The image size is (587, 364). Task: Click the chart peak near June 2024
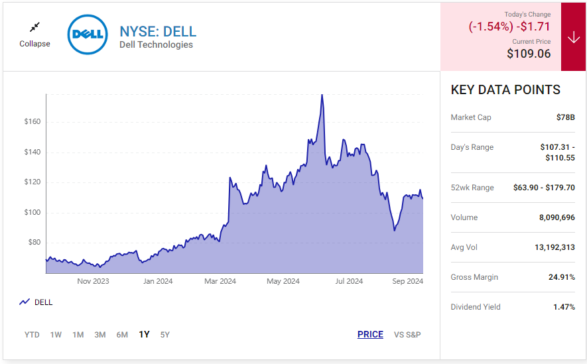pyautogui.click(x=322, y=95)
